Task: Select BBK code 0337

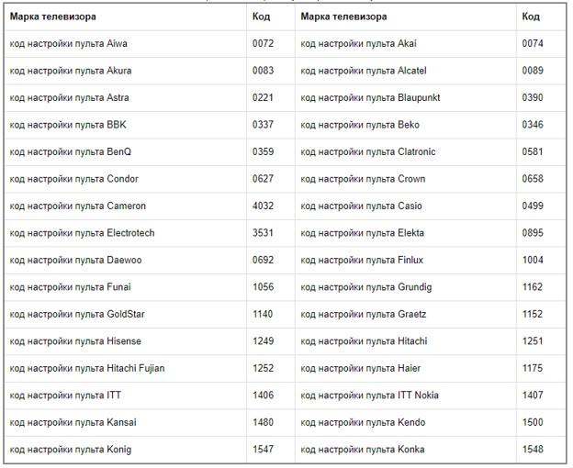Action: (x=263, y=125)
